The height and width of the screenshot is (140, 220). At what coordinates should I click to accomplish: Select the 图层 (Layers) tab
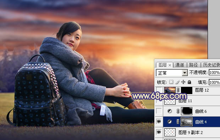(163, 65)
